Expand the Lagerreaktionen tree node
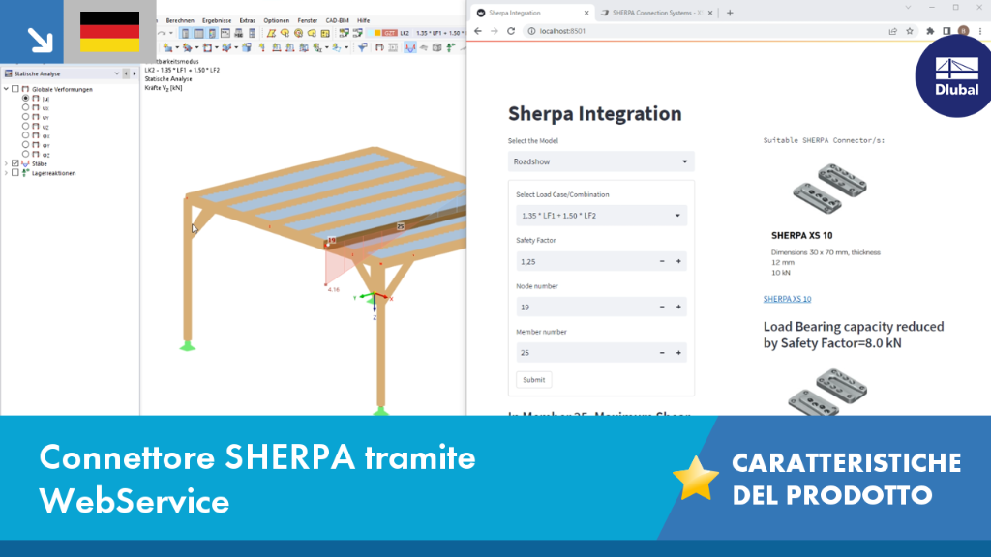The height and width of the screenshot is (557, 991). (x=7, y=173)
